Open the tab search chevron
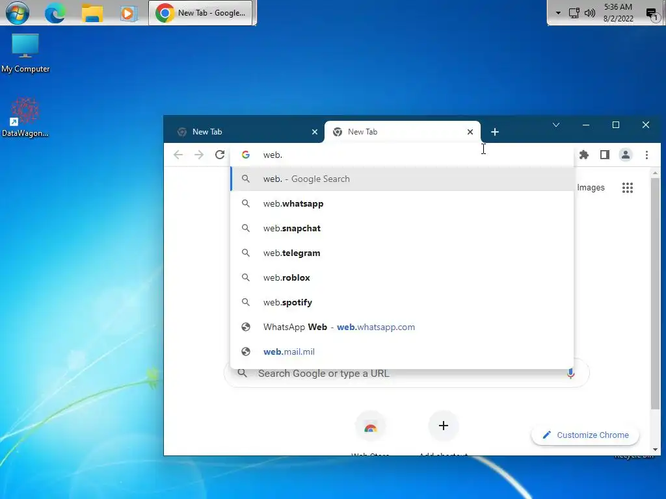This screenshot has height=499, width=666. pyautogui.click(x=556, y=125)
